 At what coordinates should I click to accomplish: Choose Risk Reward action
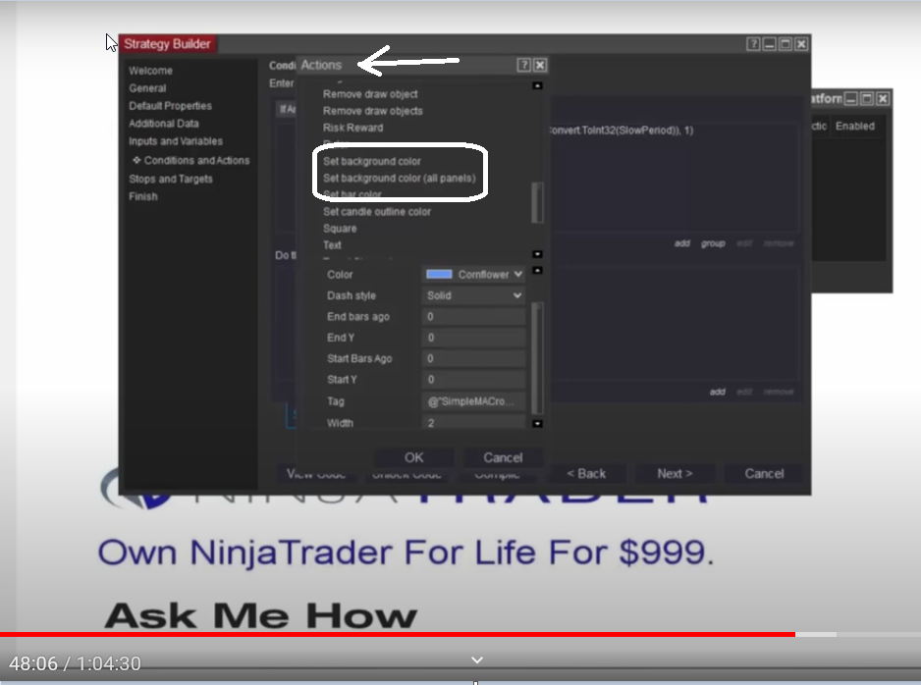pos(352,128)
